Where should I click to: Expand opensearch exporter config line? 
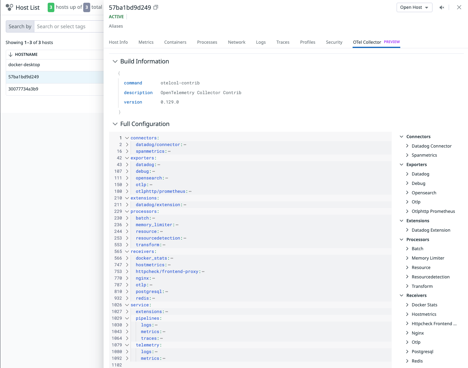127,178
